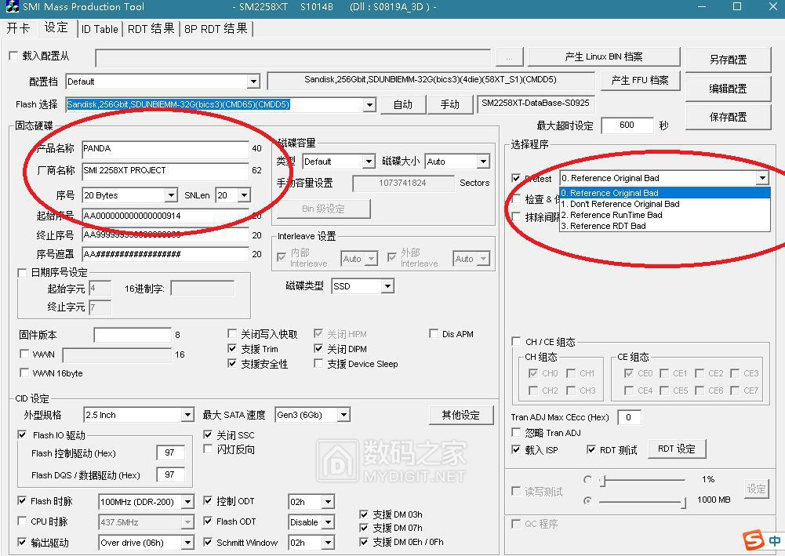Toggle the 中 Chinese input mode indicator
Image resolution: width=785 pixels, height=556 pixels.
[774, 540]
